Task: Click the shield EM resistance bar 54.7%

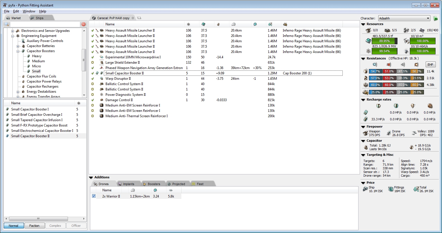Action: point(375,71)
